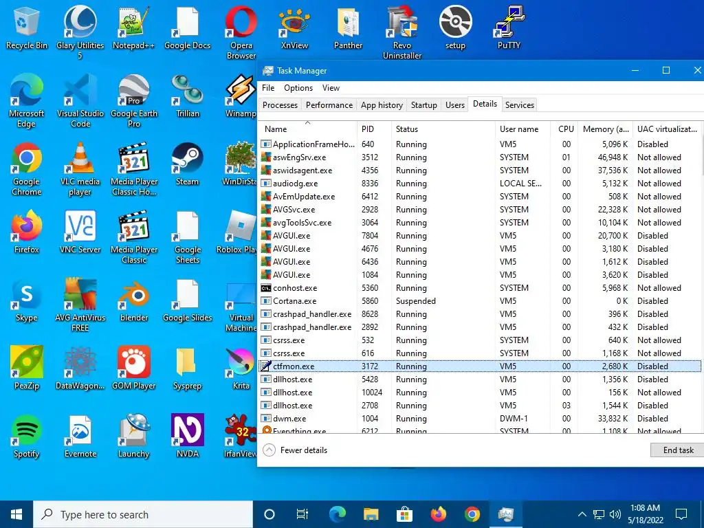
Task: Select the conhost.exe process row
Action: pyautogui.click(x=480, y=288)
